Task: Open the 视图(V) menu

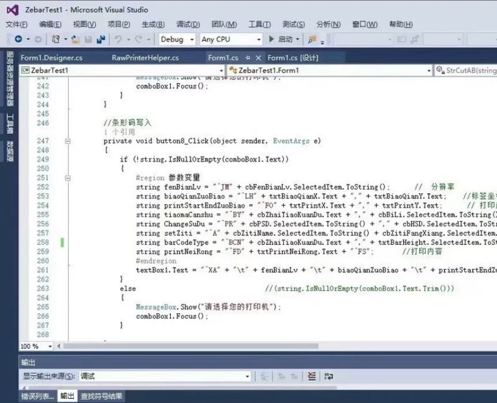Action: (84, 24)
